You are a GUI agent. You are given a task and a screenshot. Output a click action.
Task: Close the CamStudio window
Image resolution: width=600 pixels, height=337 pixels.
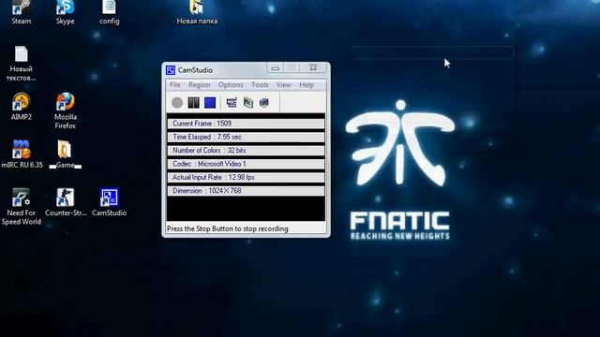click(313, 68)
